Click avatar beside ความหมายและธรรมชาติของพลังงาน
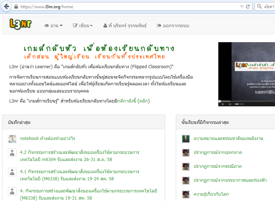Screen dimensions: 275x201 tap(186, 139)
